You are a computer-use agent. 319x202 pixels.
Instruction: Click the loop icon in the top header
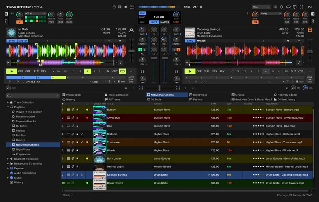pos(288,7)
